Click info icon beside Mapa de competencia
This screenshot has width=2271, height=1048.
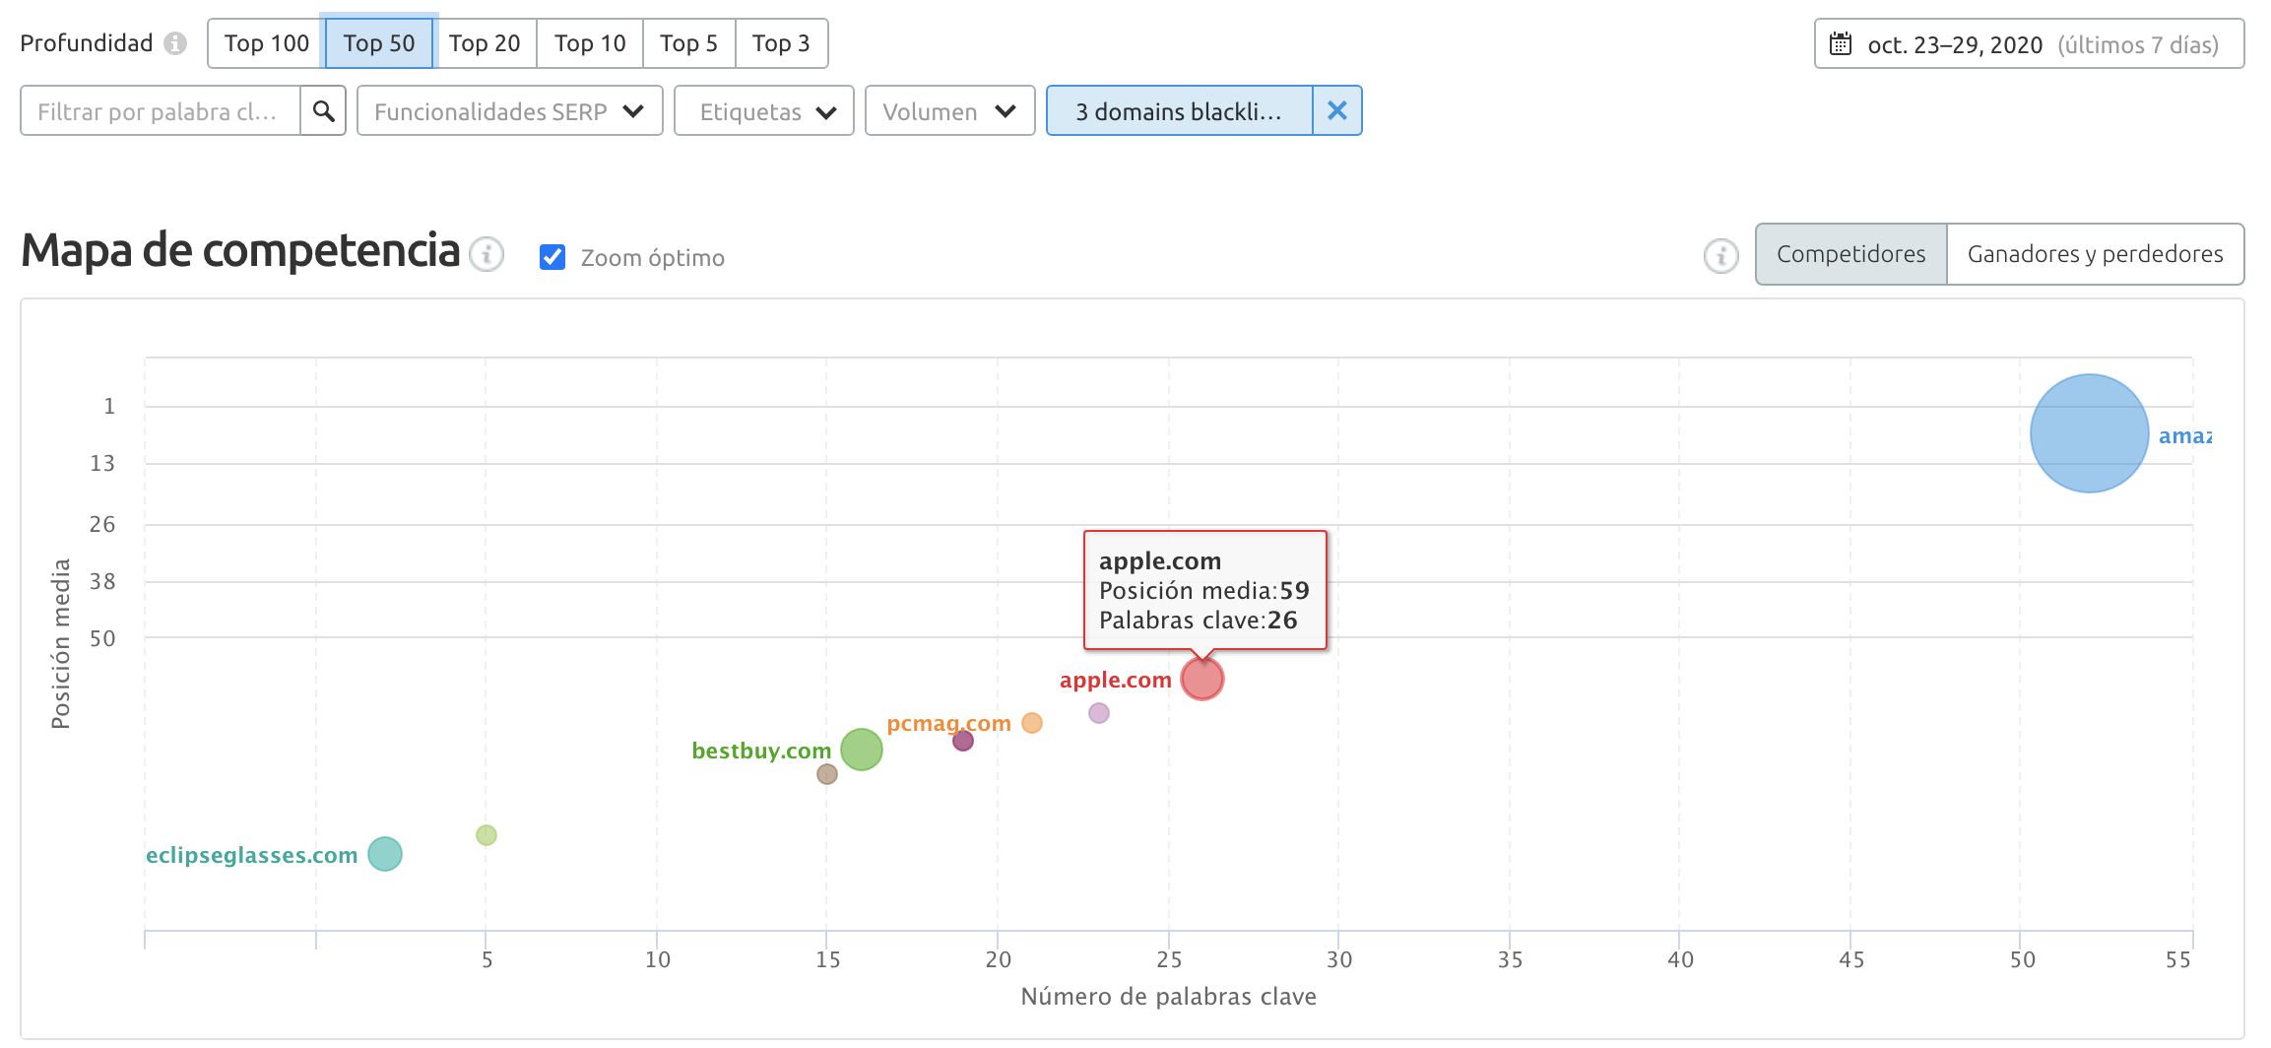pyautogui.click(x=487, y=254)
